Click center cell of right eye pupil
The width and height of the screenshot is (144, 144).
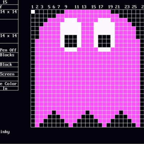[104, 41]
